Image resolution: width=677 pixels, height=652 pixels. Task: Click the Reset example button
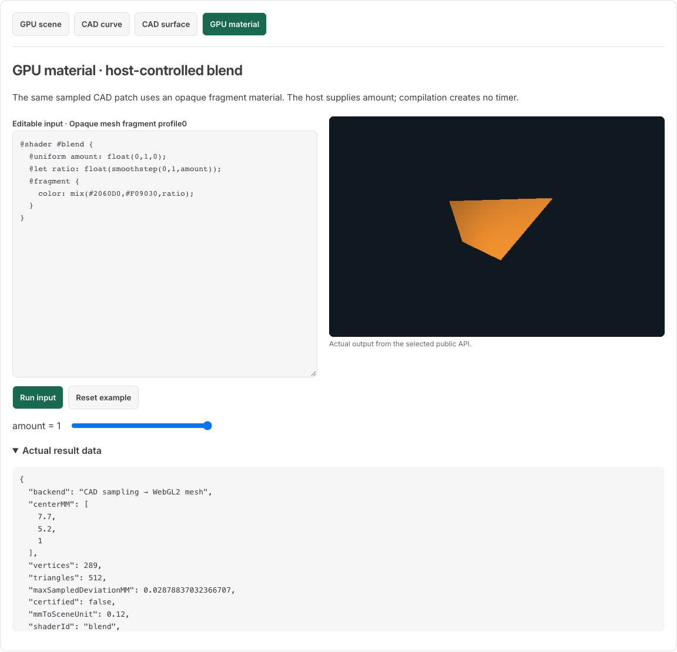103,397
